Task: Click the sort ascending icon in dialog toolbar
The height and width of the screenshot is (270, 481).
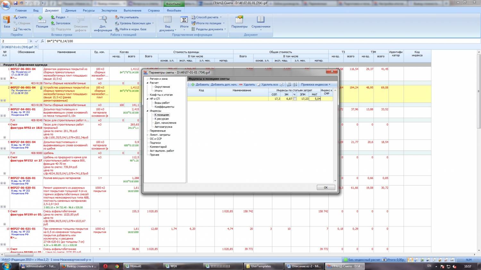Action: 289,85
